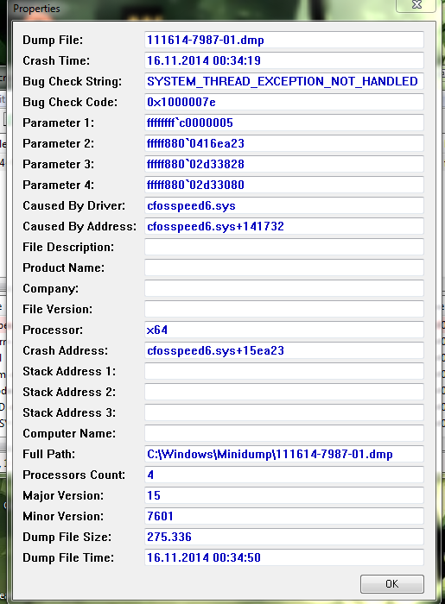Click the Caused By Driver field cfosspeed6.sys

pos(284,205)
